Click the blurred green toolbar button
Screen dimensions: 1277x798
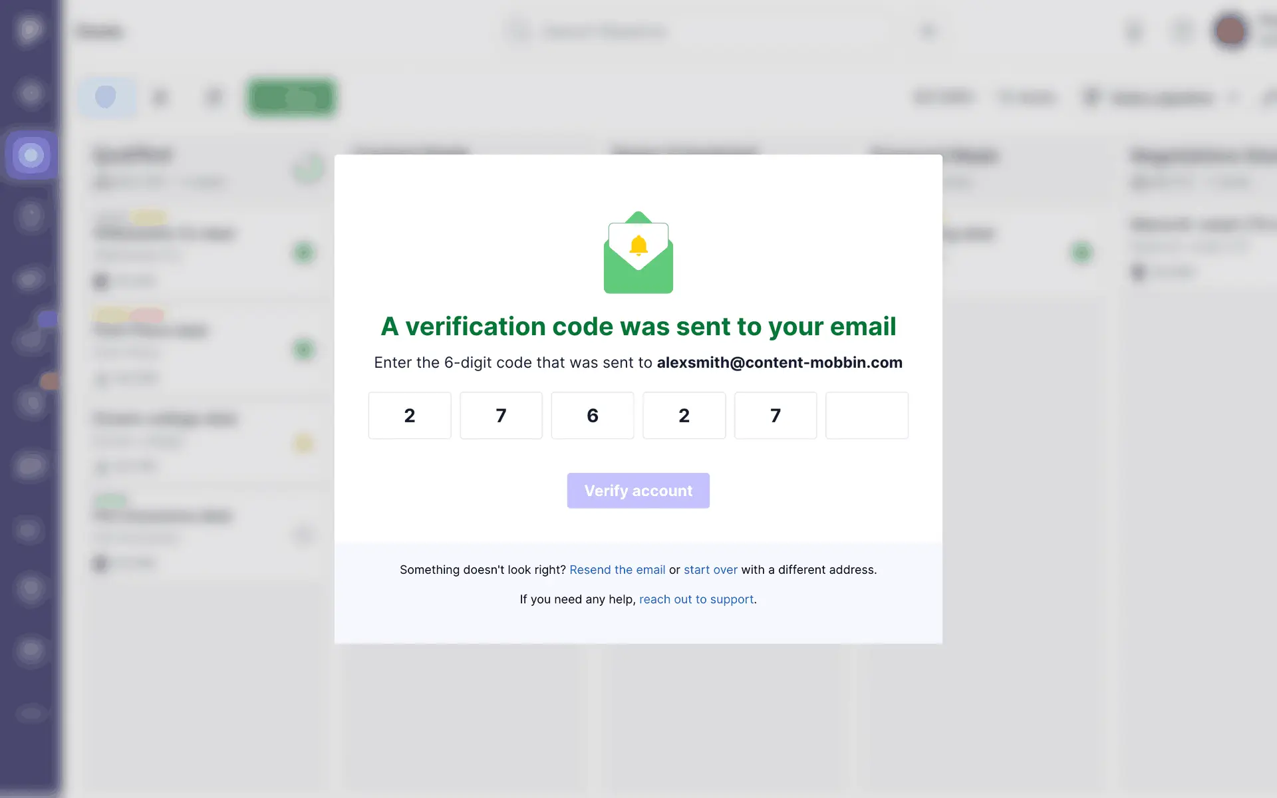click(x=291, y=98)
